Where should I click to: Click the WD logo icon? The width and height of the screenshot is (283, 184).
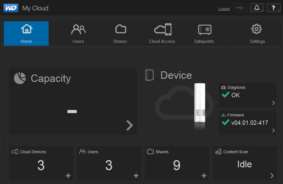pos(11,8)
